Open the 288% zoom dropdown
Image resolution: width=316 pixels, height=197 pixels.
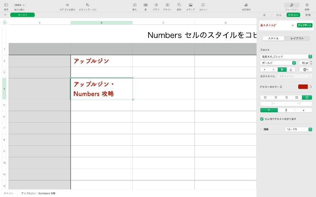pyautogui.click(x=19, y=5)
